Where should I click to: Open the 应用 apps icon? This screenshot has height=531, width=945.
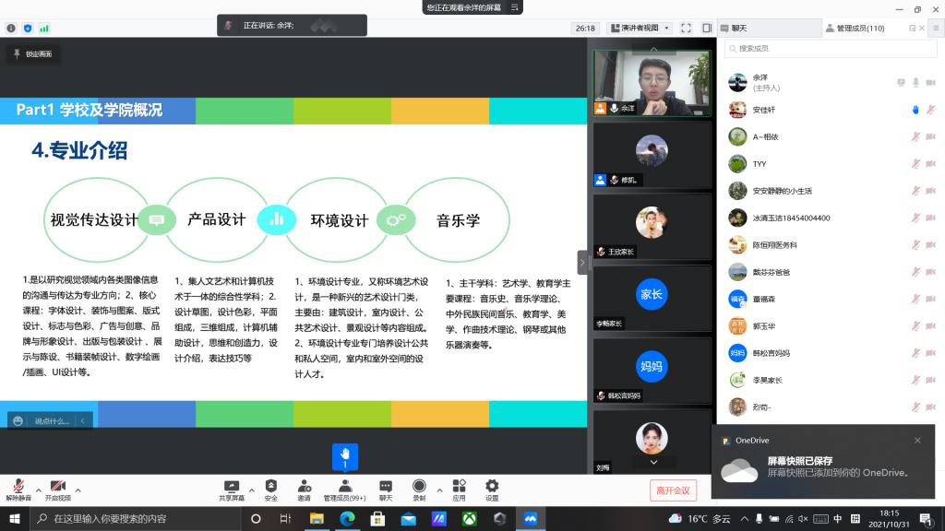459,486
